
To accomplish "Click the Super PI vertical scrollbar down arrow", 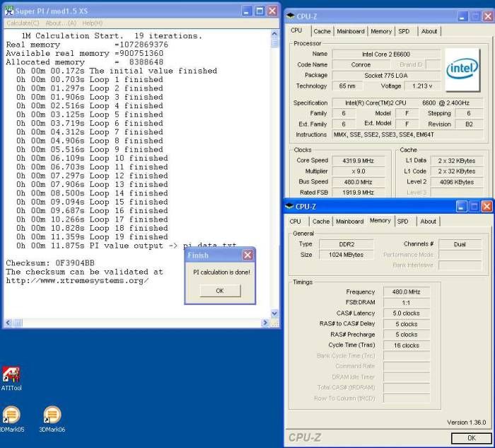I will (x=276, y=314).
